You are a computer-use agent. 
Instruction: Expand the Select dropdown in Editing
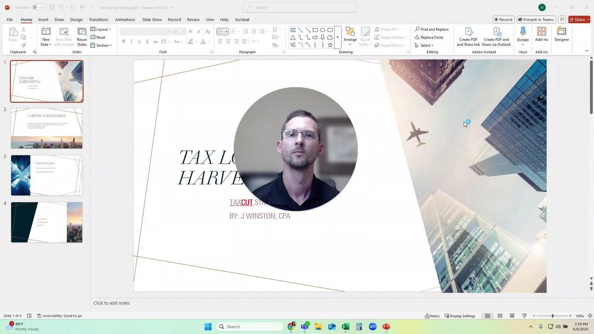tap(424, 45)
